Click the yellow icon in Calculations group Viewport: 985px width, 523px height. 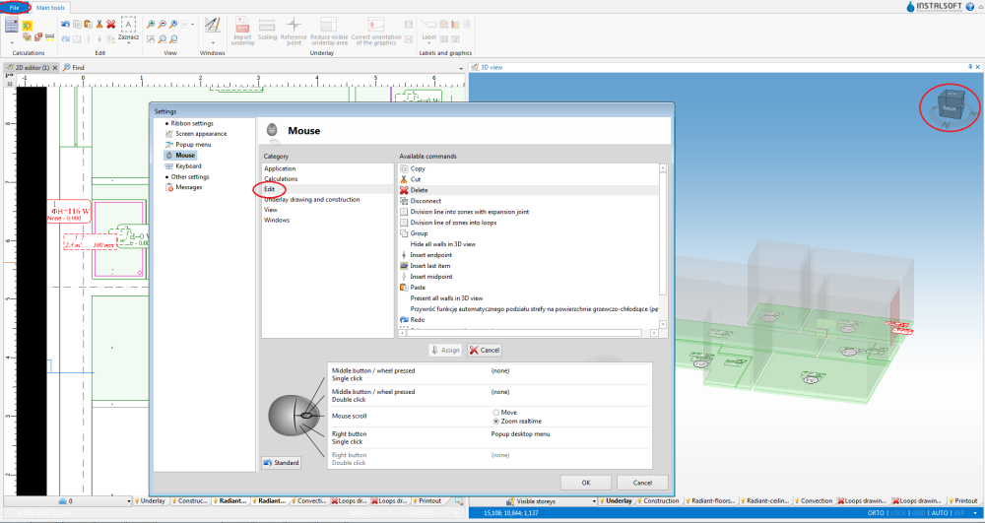point(27,26)
